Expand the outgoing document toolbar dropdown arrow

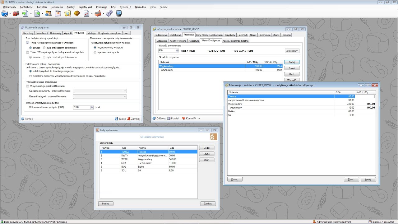pyautogui.click(x=42, y=14)
